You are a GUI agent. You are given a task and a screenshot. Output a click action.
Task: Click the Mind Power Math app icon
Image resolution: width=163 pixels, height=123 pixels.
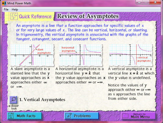pos(4,3)
